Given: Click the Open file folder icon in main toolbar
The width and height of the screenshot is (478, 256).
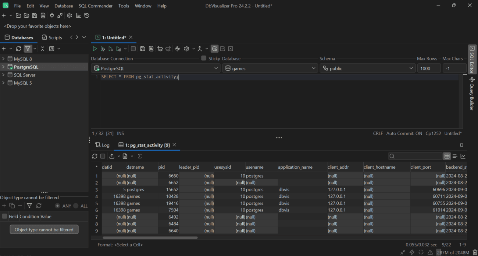Looking at the screenshot, I should (x=18, y=15).
